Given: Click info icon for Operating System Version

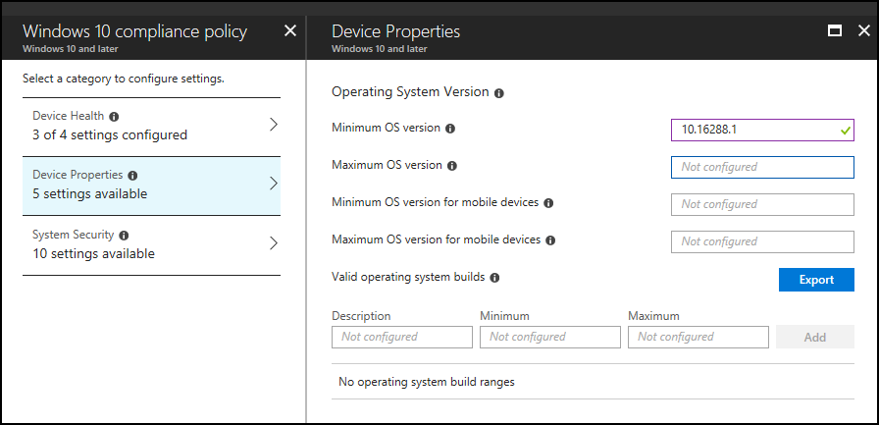Looking at the screenshot, I should pos(499,93).
